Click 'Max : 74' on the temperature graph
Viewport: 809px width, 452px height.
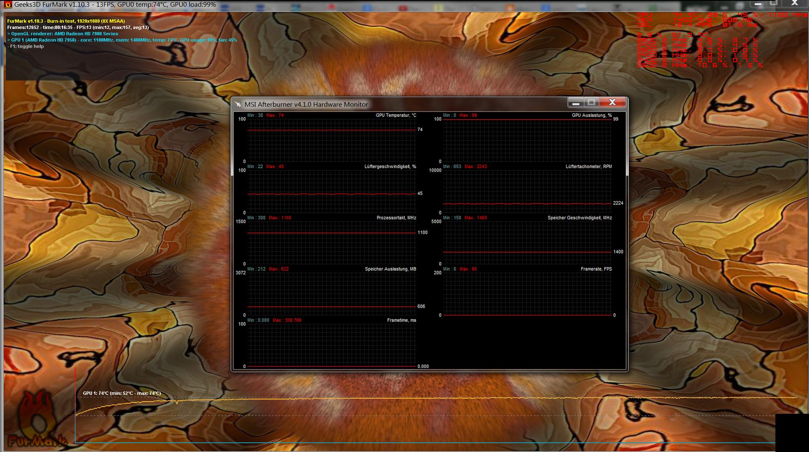[x=275, y=115]
